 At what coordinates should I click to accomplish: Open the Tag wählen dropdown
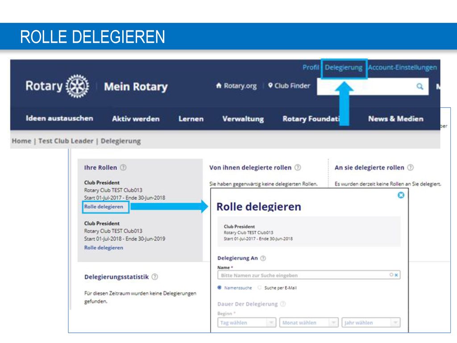[246, 322]
